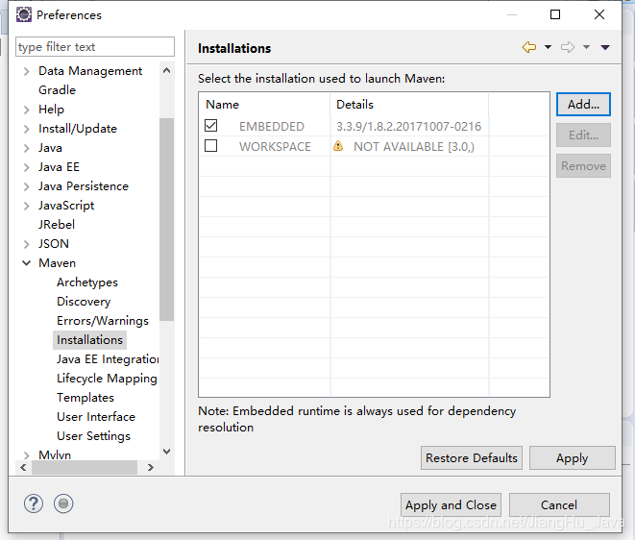Expand the Data Management tree node
635x540 pixels.
26,71
